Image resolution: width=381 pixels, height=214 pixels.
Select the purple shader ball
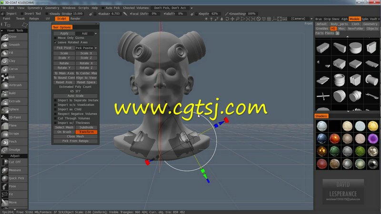point(373,138)
